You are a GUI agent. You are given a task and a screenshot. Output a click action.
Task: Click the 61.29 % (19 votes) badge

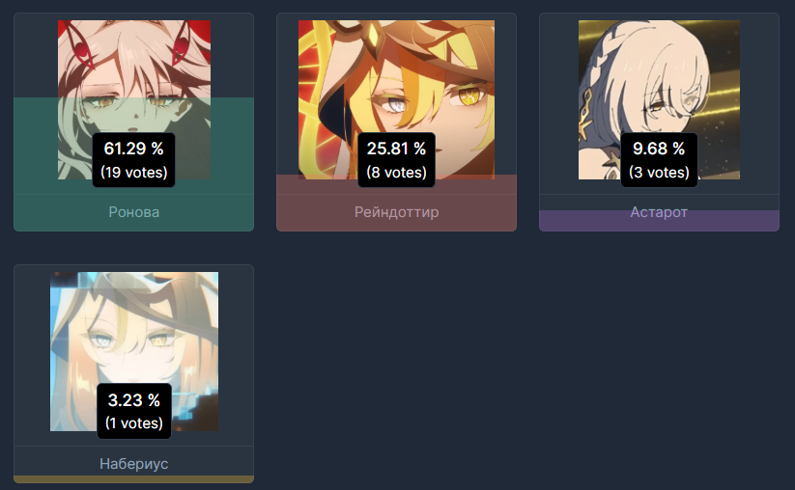[x=134, y=160]
